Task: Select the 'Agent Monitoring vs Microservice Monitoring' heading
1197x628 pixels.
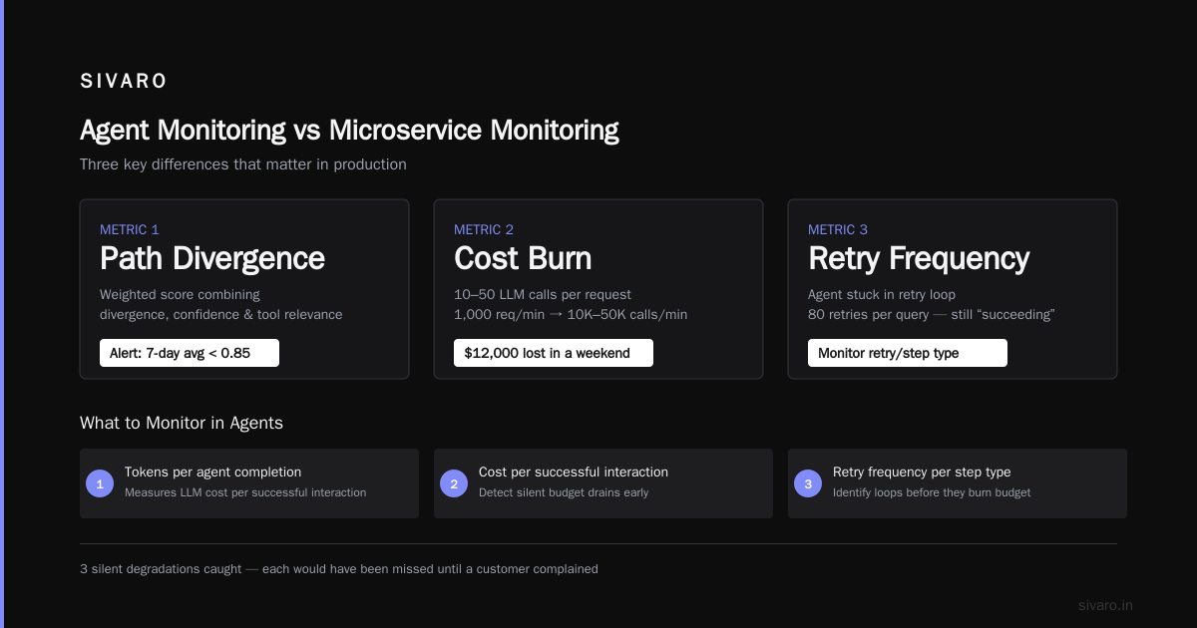Action: pos(349,131)
